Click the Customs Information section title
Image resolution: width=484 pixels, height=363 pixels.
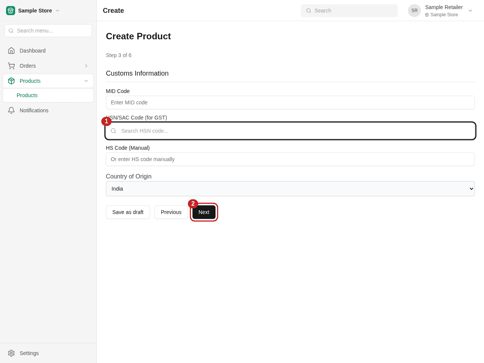[x=137, y=73]
